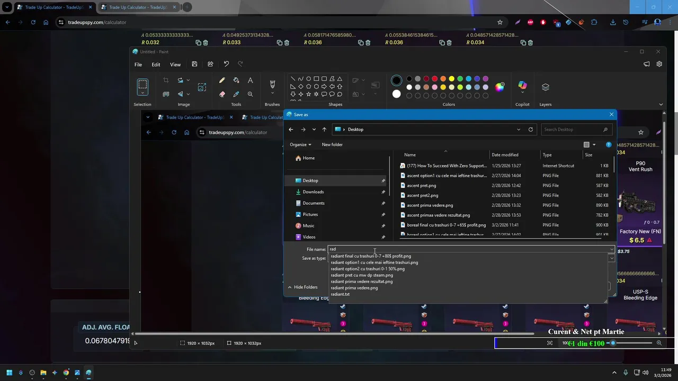
Task: Refresh the Desktop folder listing
Action: click(530, 129)
